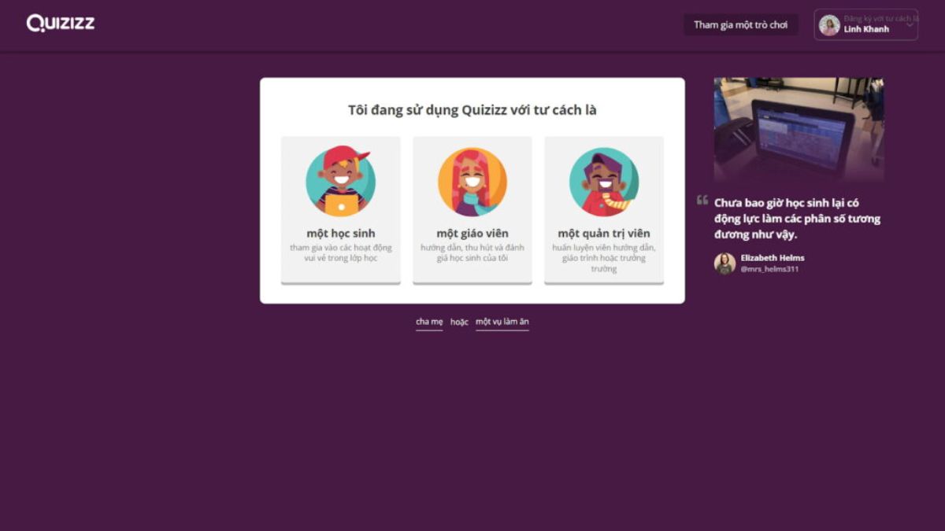Click the laptop classroom testimonial photo
Screen dimensions: 945x531
pyautogui.click(x=799, y=130)
